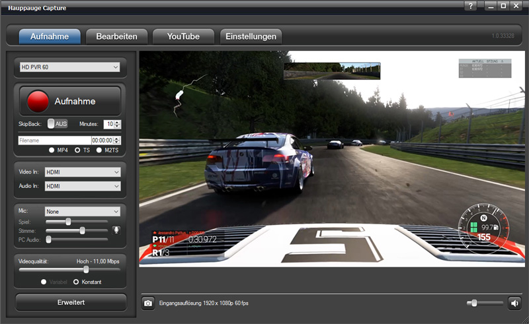
Task: Select the TS format radio button
Action: [x=77, y=150]
